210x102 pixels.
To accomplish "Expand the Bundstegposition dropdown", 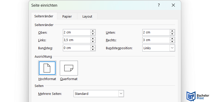I will pyautogui.click(x=172, y=48).
